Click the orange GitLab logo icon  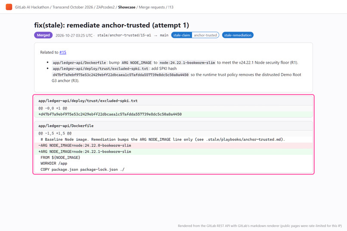9,7
